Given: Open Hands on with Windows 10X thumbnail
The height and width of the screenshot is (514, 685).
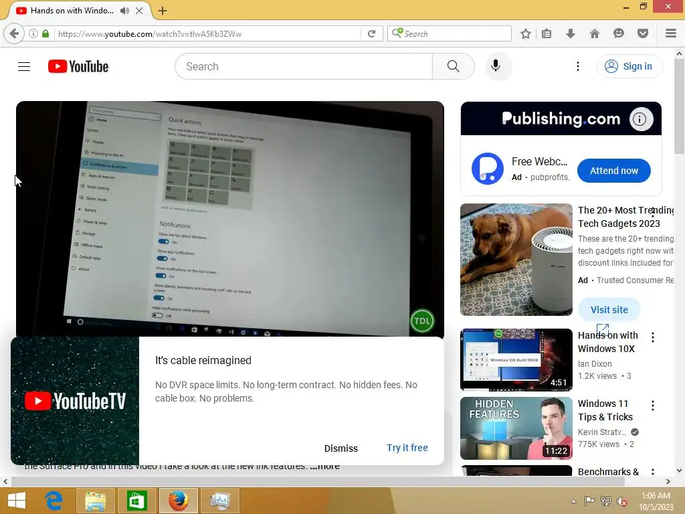Looking at the screenshot, I should 516,359.
